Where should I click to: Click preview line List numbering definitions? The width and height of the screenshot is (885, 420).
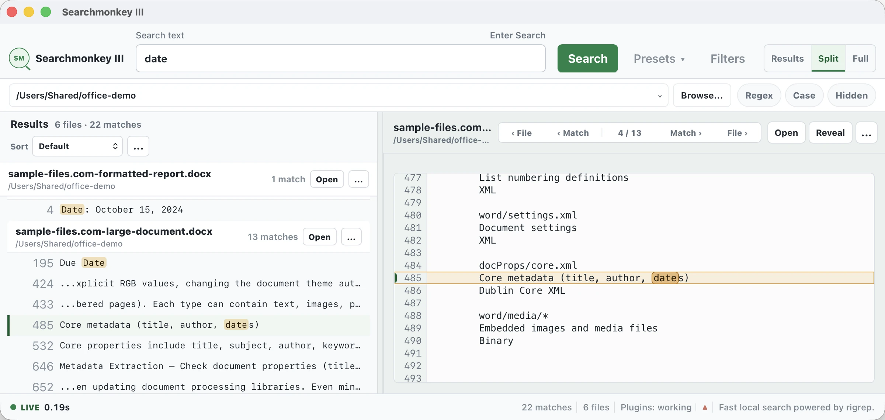click(x=553, y=178)
